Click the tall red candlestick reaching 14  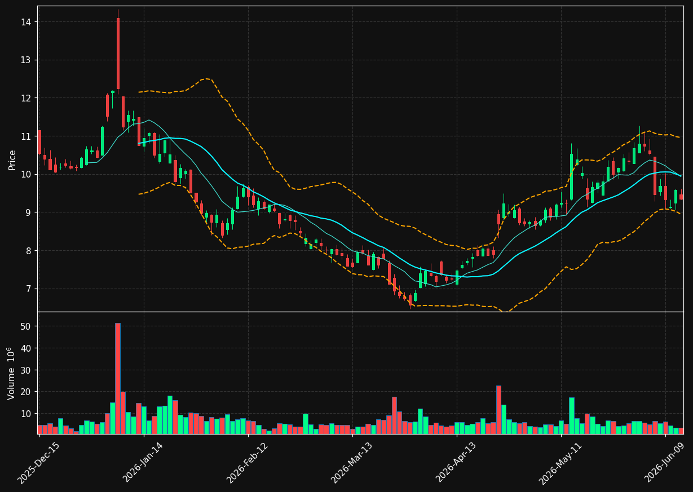pos(118,54)
